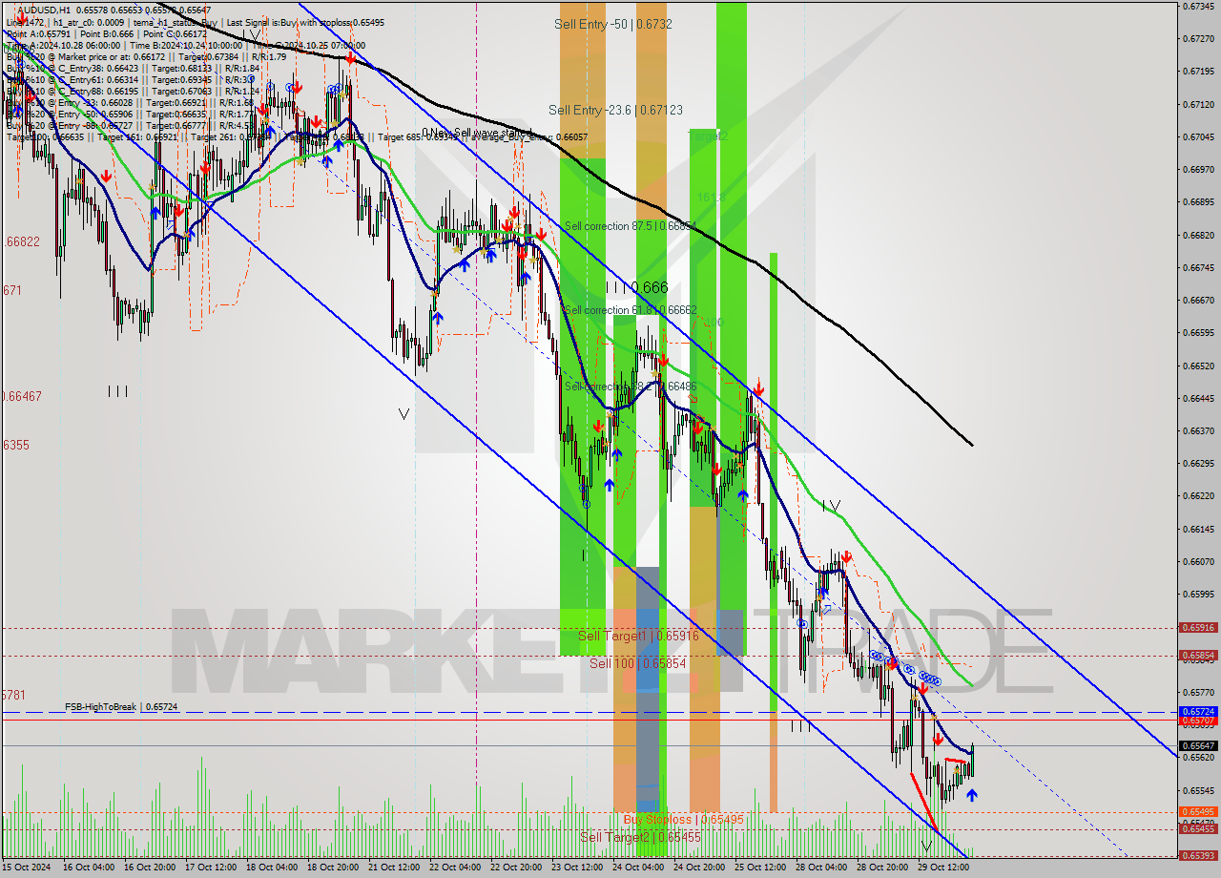This screenshot has width=1221, height=878.
Task: Click the red 0.65455 price axis tag
Action: [x=1198, y=829]
